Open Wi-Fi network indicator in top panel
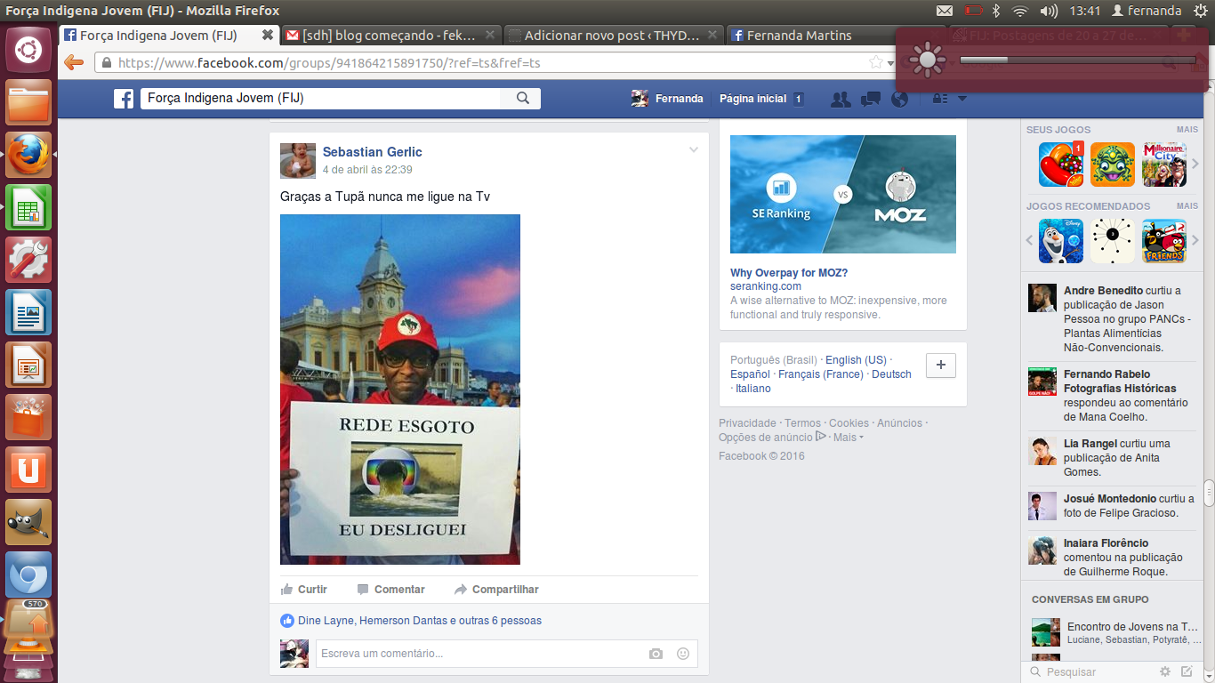The width and height of the screenshot is (1215, 683). (1020, 11)
